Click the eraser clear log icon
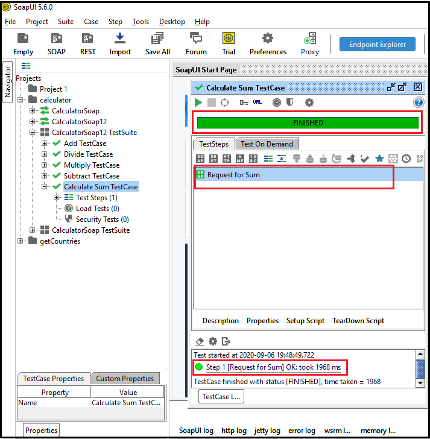This screenshot has width=430, height=439. pyautogui.click(x=200, y=341)
